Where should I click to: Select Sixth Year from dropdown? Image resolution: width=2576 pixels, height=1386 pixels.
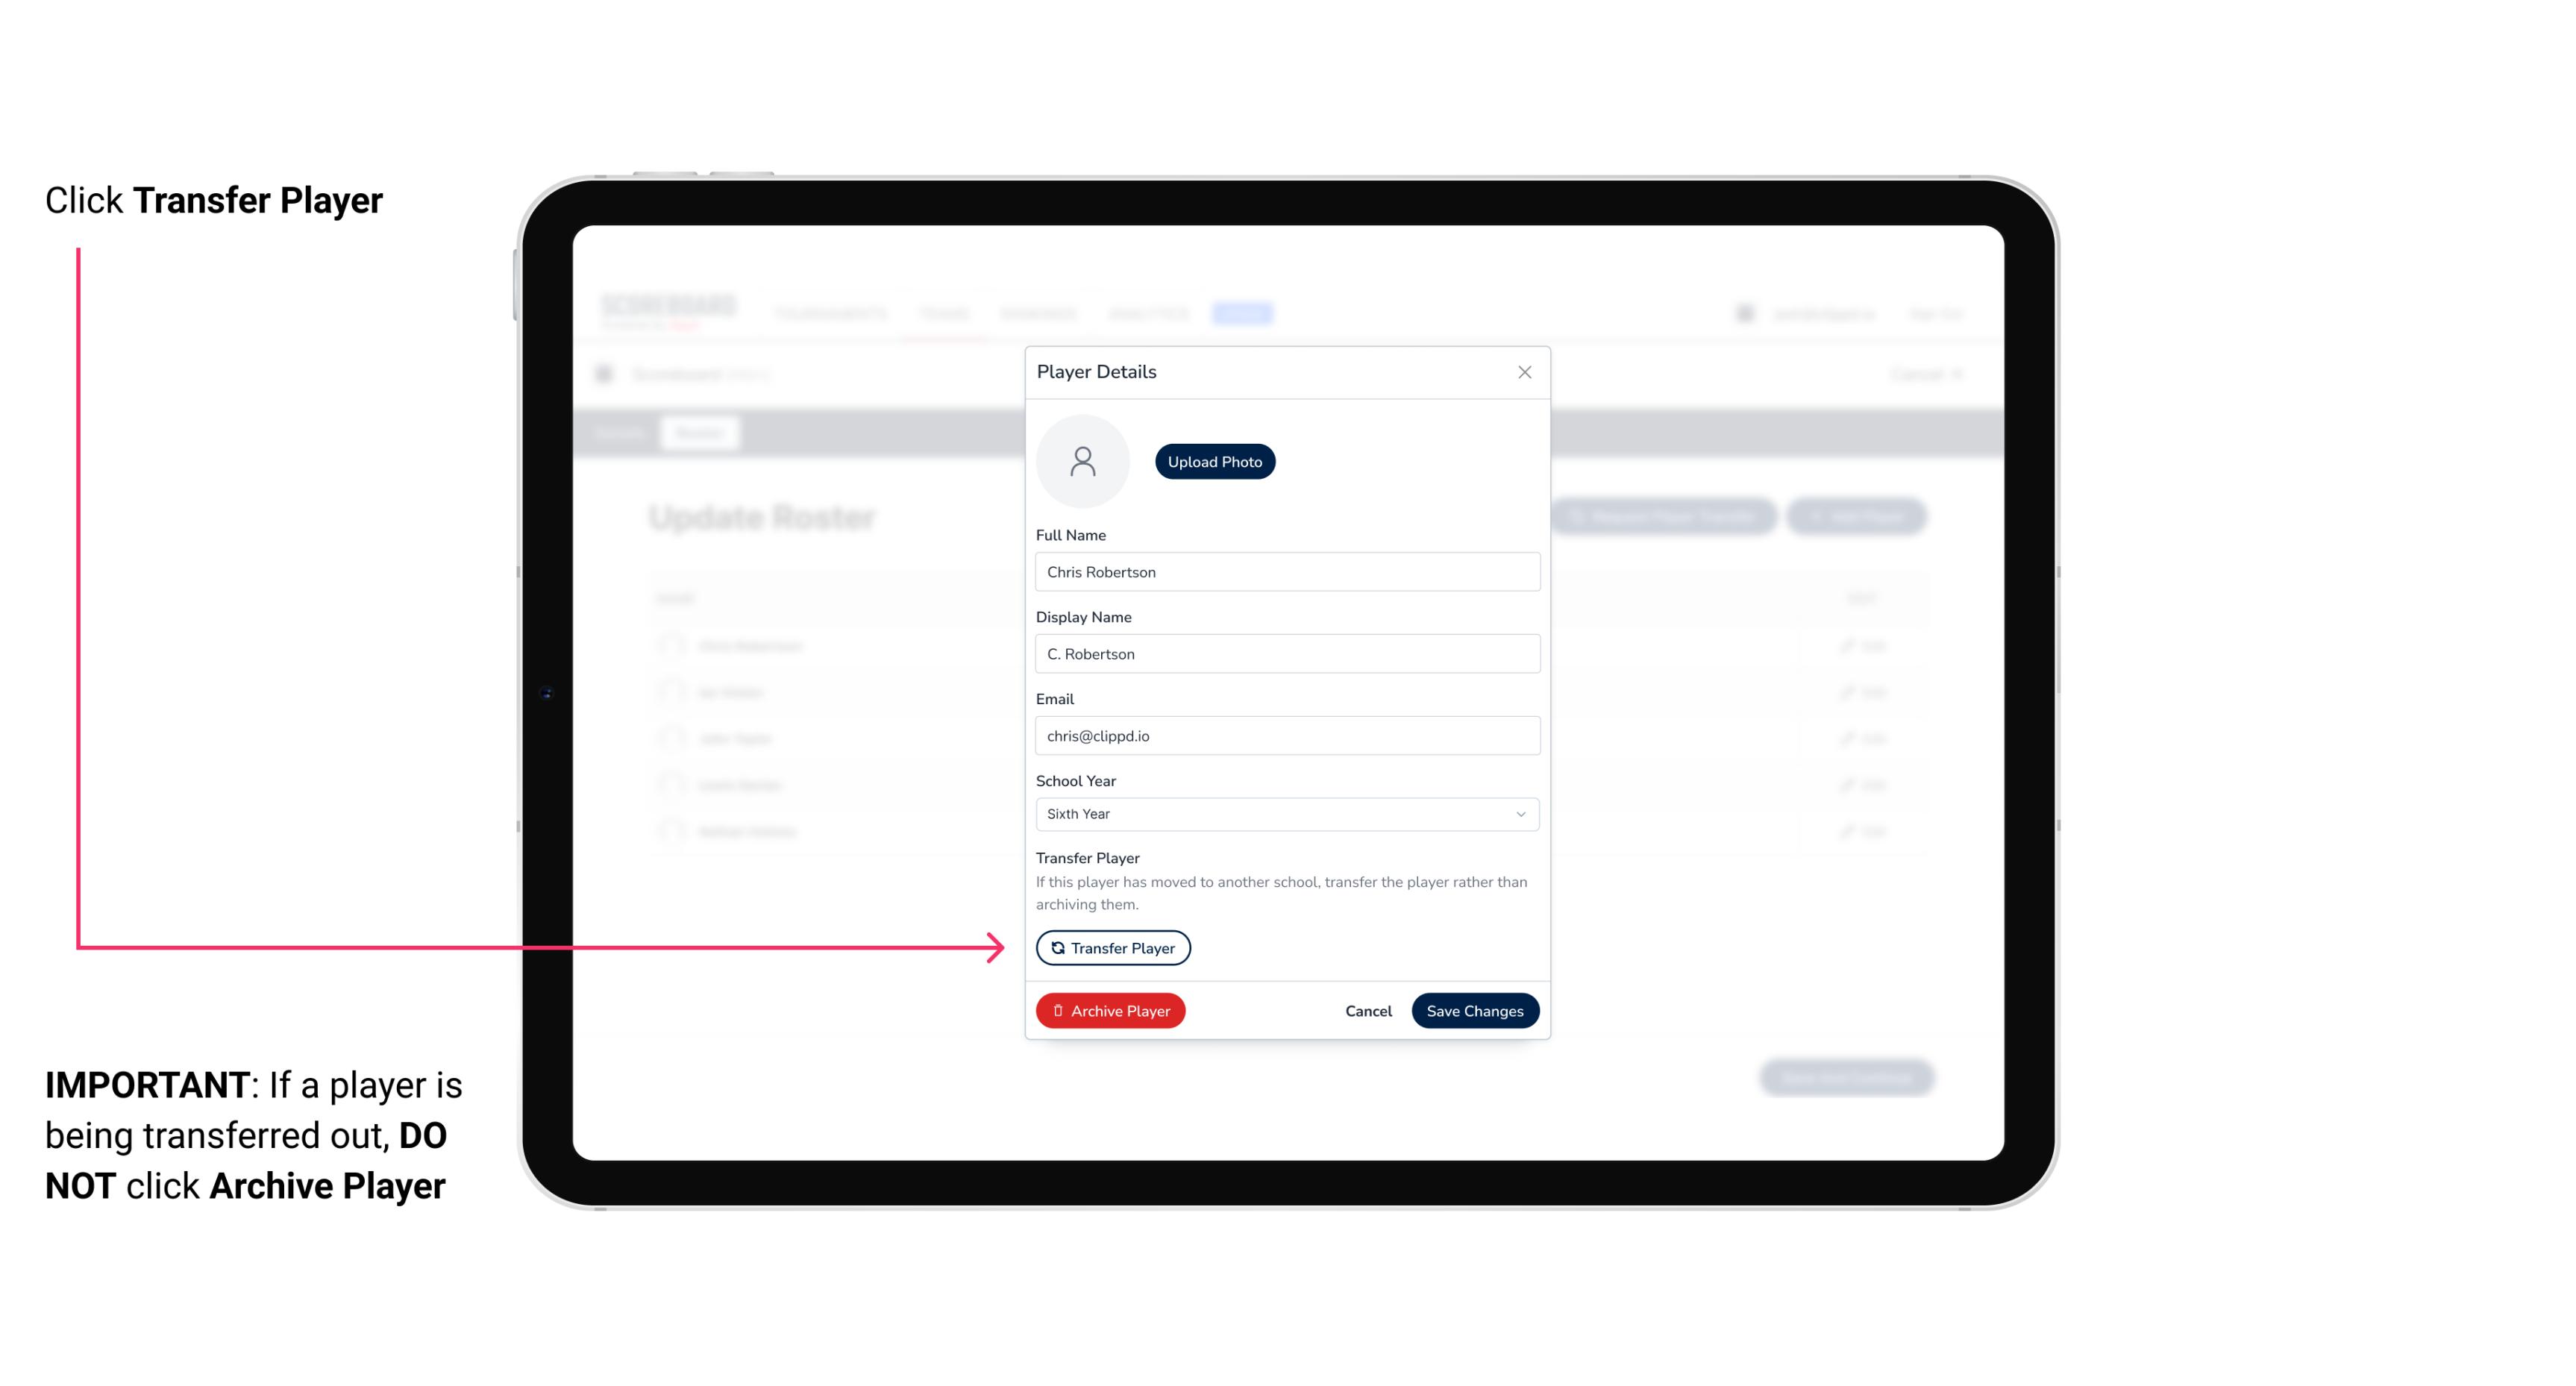(x=1285, y=812)
